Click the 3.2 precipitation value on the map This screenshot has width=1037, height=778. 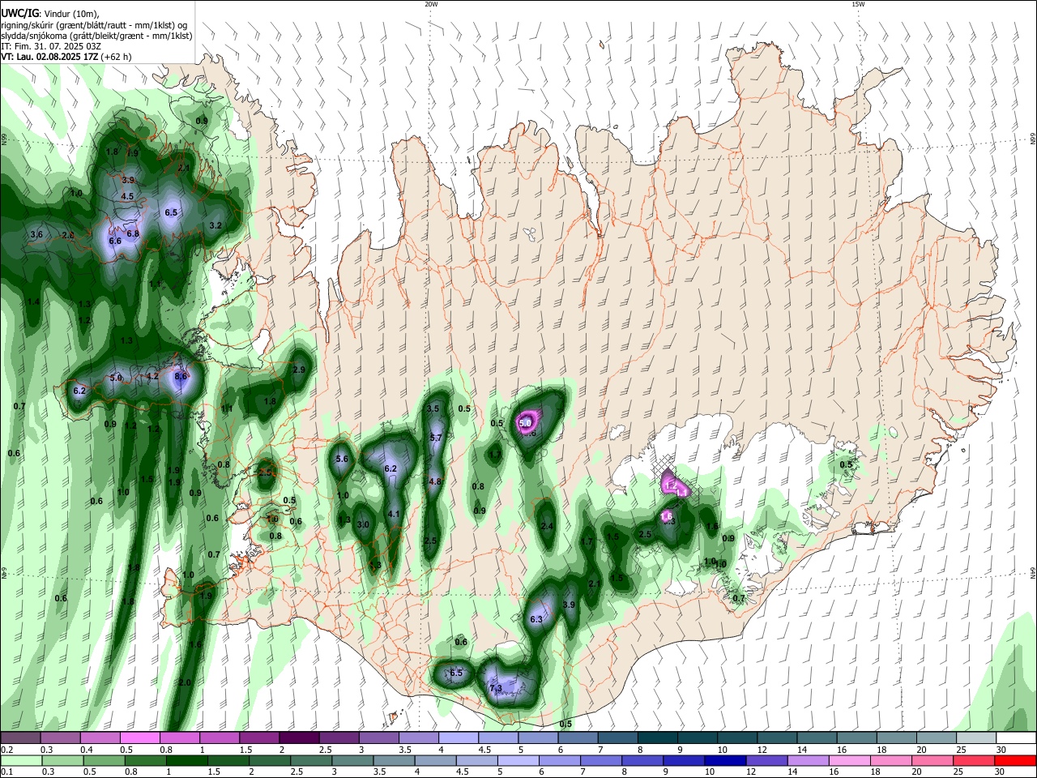tap(216, 226)
